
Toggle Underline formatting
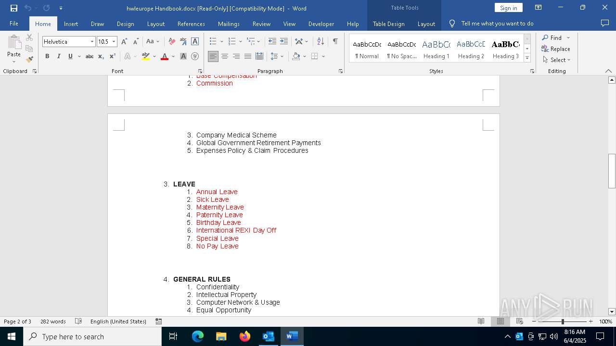(70, 56)
